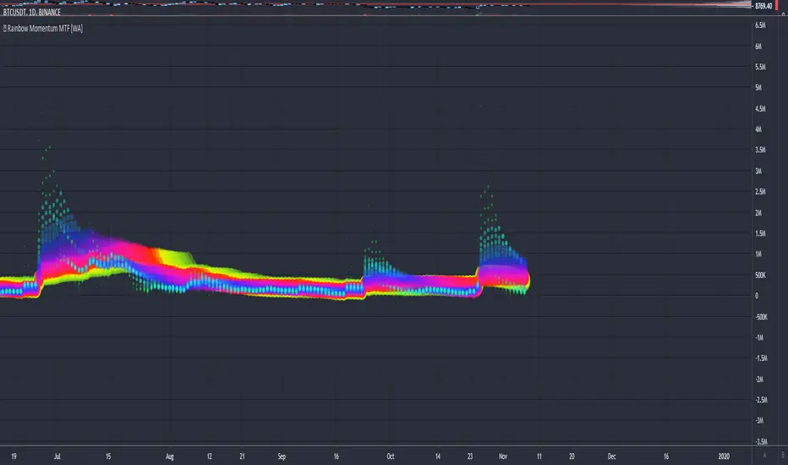This screenshot has height=465, width=788.
Task: Click the -3.5M label on the price scale
Action: 761,442
